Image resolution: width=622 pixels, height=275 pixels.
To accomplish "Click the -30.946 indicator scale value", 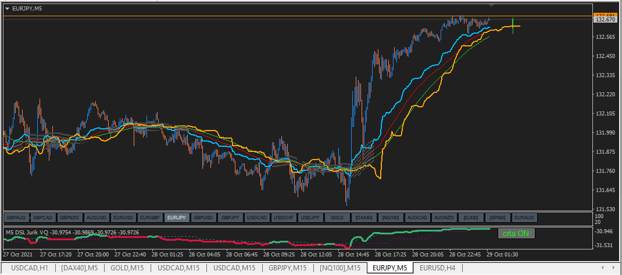I will click(x=604, y=231).
